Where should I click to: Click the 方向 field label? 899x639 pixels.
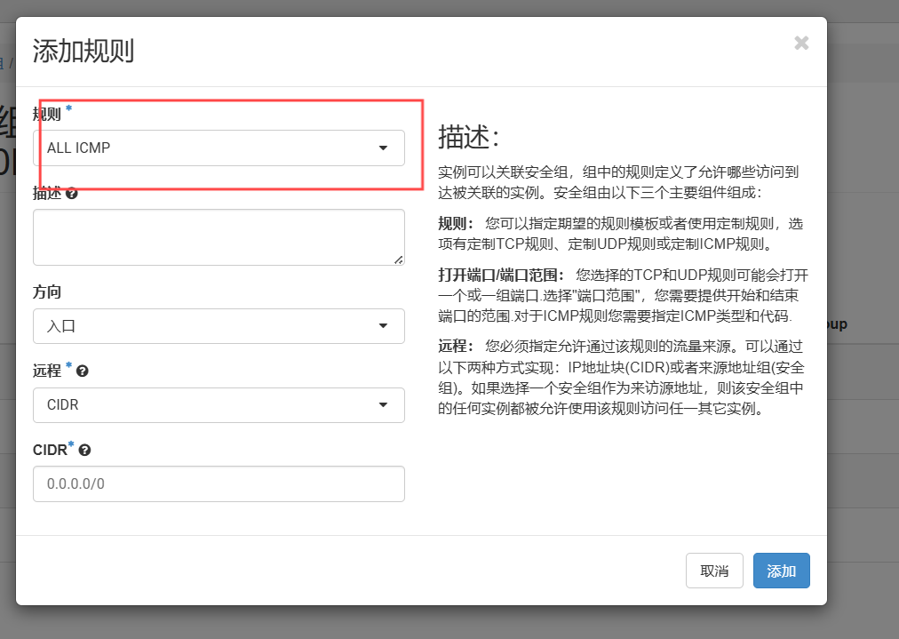[47, 292]
